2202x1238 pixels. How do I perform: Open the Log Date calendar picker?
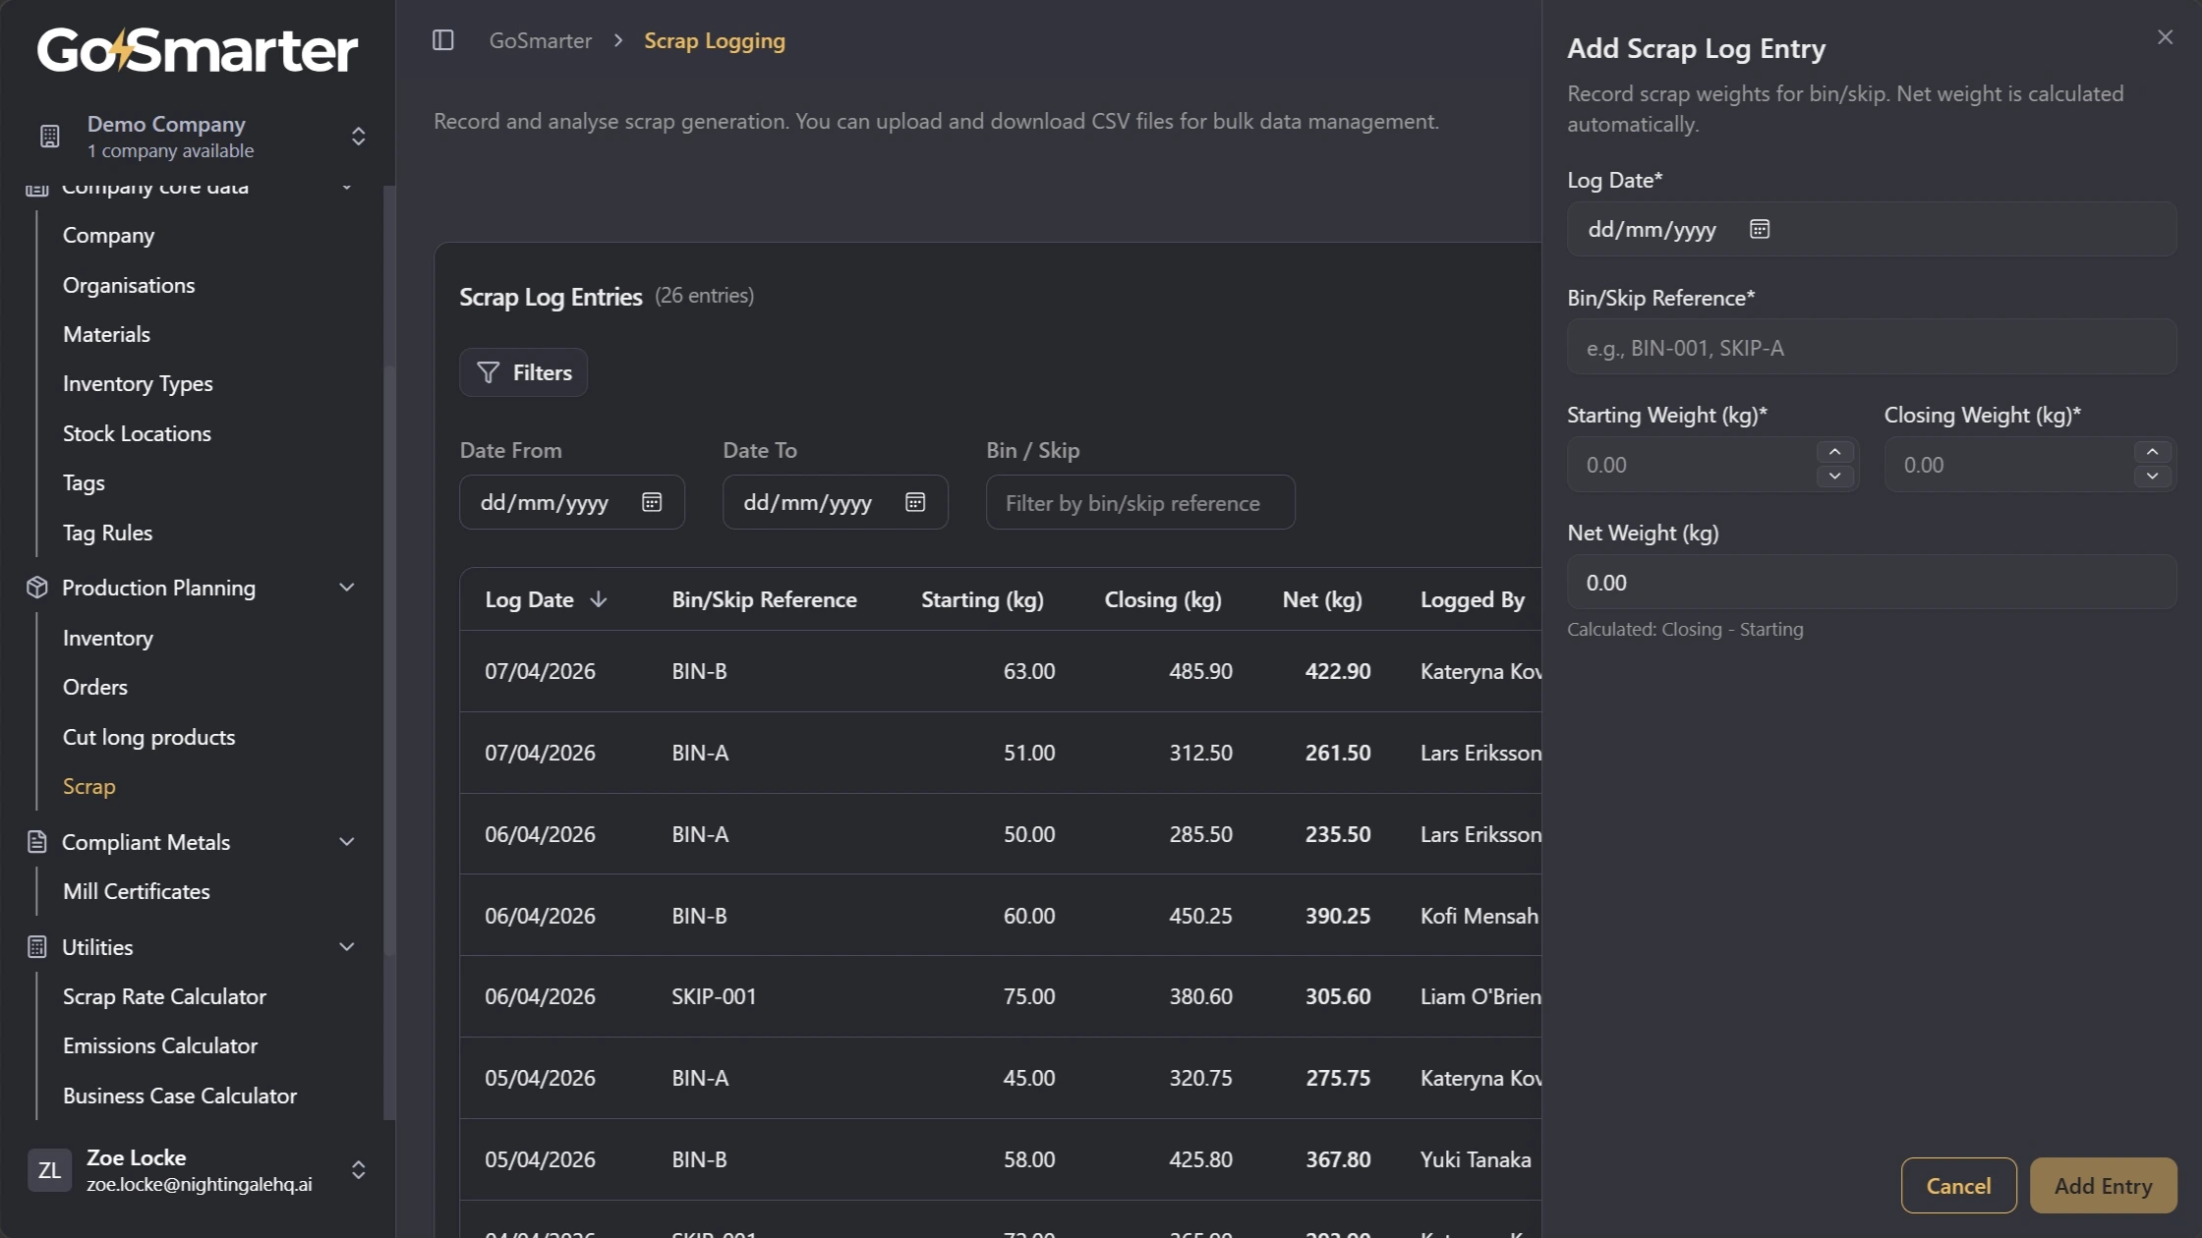[x=1759, y=229]
